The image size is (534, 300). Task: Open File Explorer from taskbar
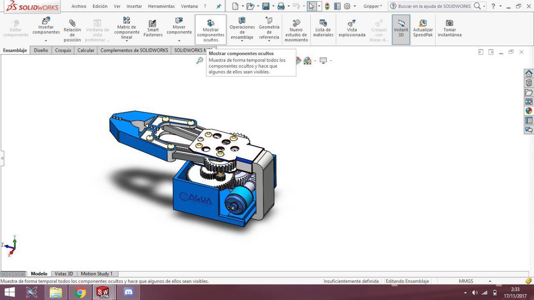click(x=55, y=292)
